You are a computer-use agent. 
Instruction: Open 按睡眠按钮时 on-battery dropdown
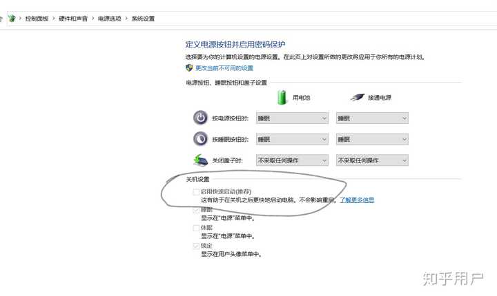[x=292, y=140]
